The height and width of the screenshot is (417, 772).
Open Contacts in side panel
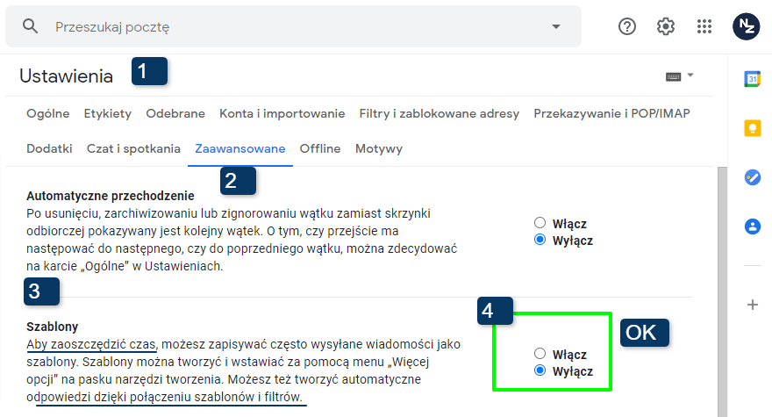(752, 226)
